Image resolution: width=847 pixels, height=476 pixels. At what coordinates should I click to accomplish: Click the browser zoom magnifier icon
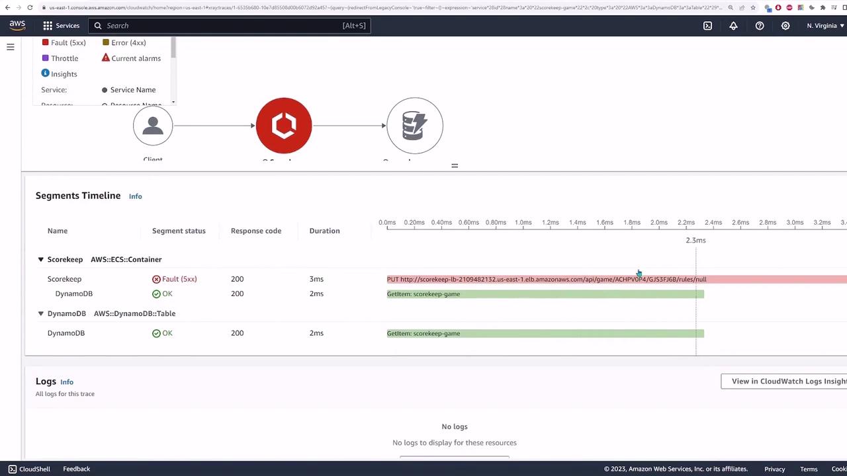tap(732, 7)
